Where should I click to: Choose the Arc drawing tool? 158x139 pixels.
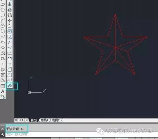[x=3, y=21]
